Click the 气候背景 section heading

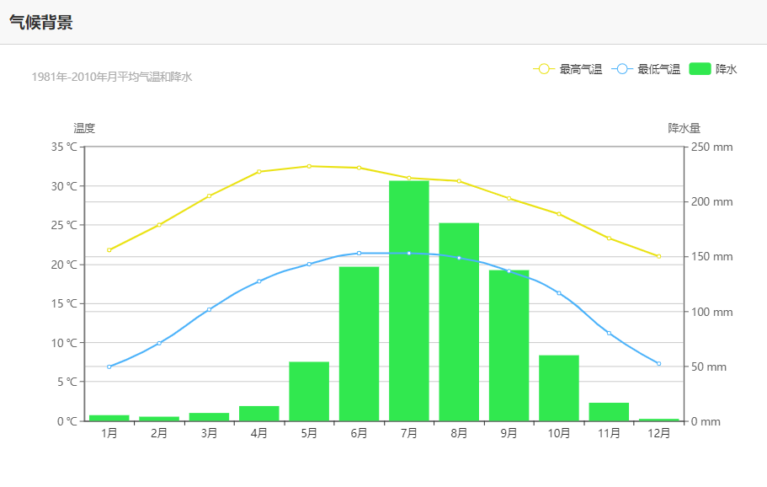point(40,23)
